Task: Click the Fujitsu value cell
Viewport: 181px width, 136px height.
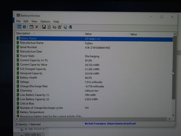Action: [89, 43]
